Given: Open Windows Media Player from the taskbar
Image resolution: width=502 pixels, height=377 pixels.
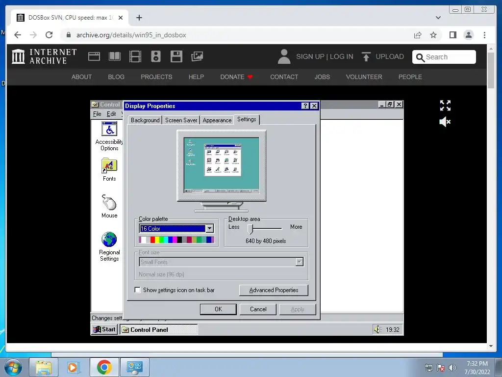Looking at the screenshot, I should pos(74,367).
